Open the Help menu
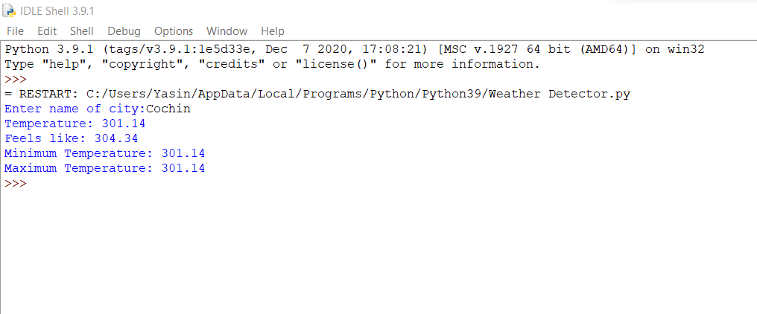757x314 pixels. point(273,31)
